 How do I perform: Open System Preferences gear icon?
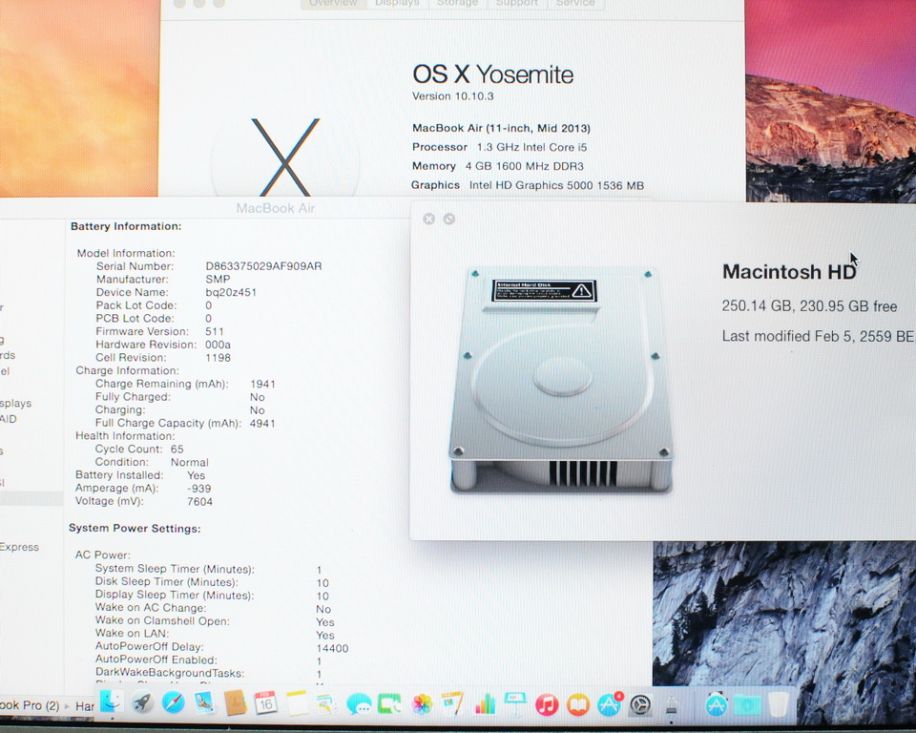641,705
